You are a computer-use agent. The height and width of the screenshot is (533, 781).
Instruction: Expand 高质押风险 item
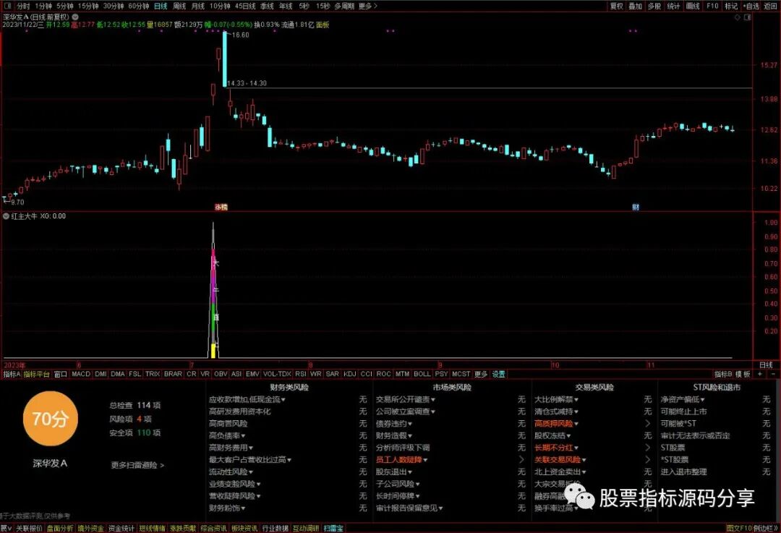pos(556,423)
